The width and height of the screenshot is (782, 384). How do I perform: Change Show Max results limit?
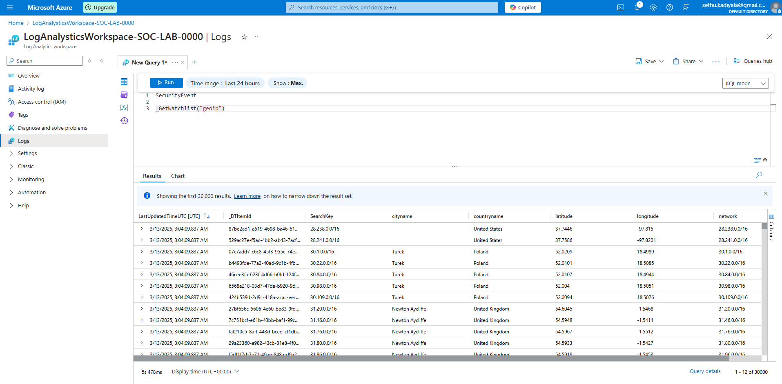pyautogui.click(x=287, y=83)
